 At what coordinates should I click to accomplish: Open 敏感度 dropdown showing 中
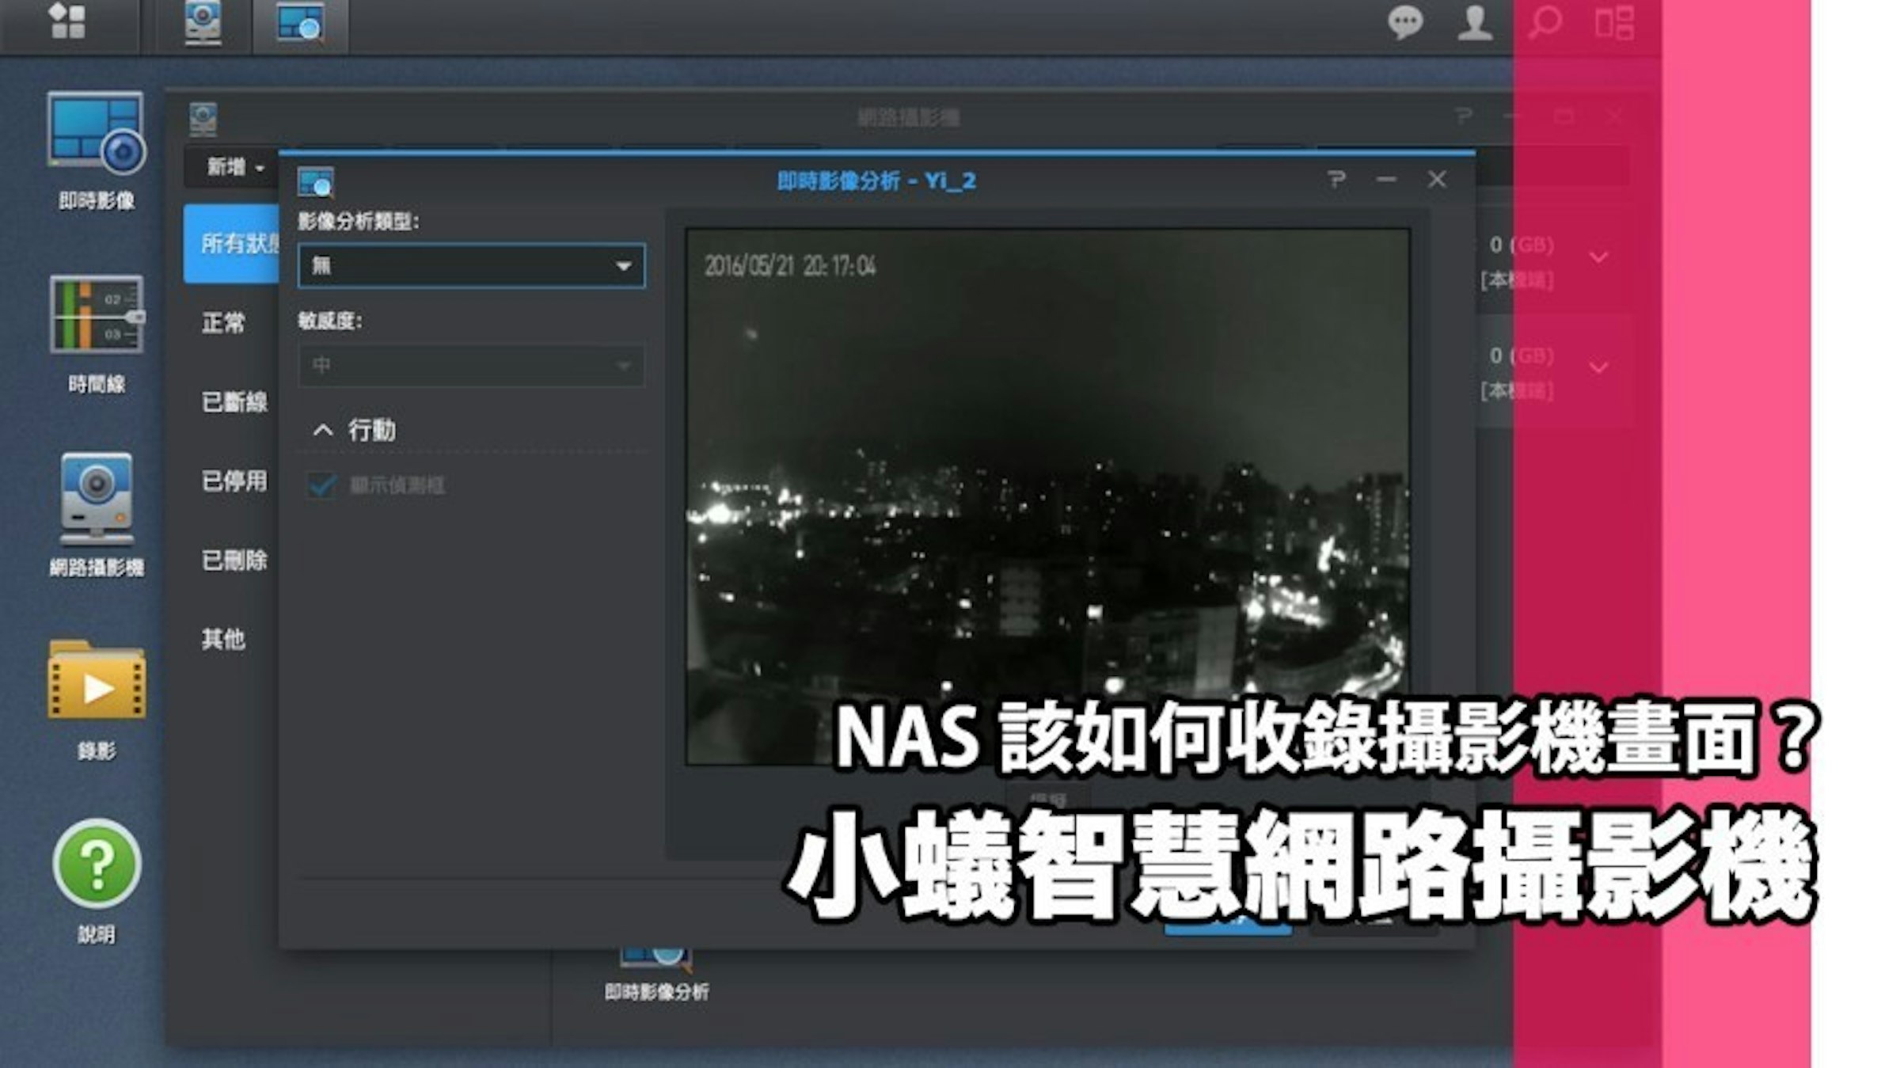click(471, 365)
